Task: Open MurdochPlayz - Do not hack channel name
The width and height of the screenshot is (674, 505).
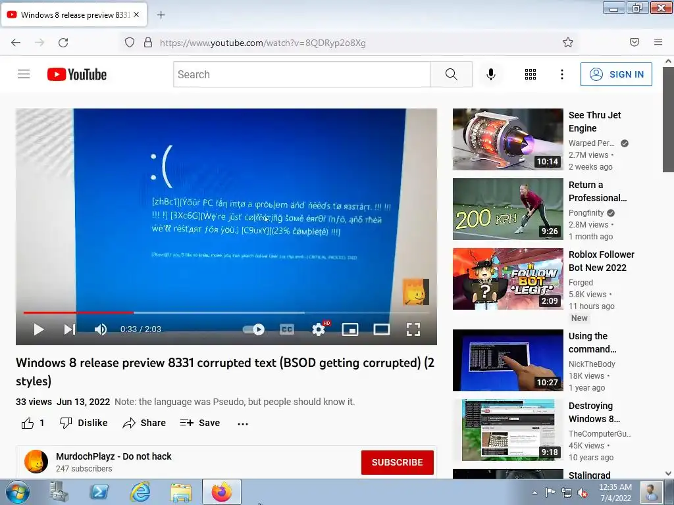Action: click(x=113, y=456)
